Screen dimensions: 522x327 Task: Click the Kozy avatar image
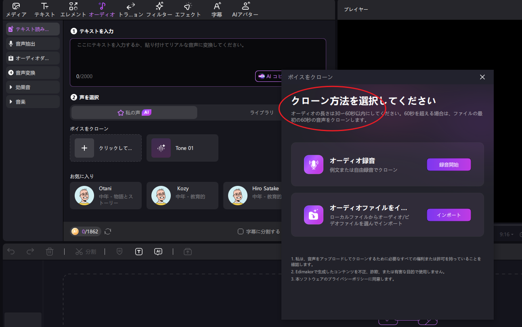click(x=161, y=196)
